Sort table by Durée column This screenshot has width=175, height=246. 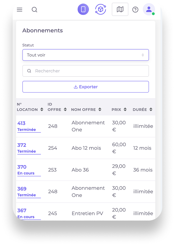point(151,109)
